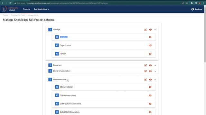Click the Concept interface label
206x115 pixels.
point(57,30)
